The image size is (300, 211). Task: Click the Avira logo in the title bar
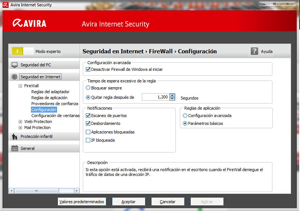click(x=6, y=5)
